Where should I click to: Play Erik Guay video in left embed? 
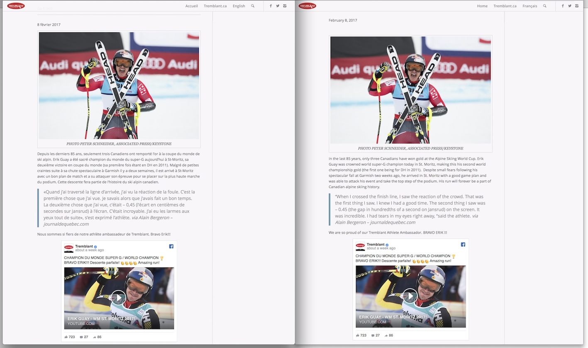coord(119,297)
